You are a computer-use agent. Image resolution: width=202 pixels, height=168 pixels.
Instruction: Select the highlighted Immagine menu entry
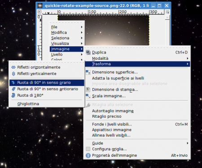point(66,49)
